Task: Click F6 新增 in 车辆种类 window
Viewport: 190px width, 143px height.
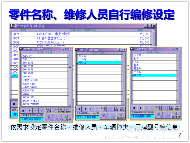Action: click(x=171, y=108)
